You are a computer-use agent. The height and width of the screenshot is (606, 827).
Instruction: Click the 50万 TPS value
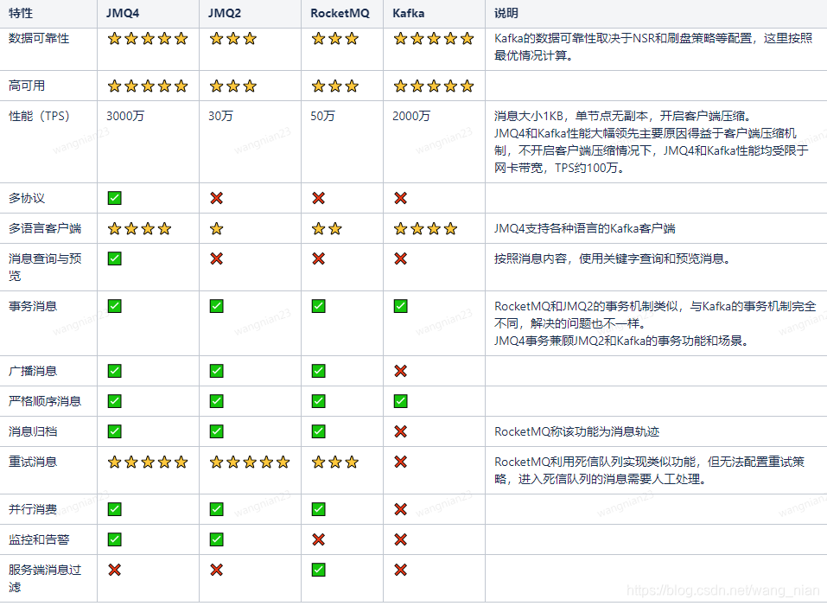[322, 116]
